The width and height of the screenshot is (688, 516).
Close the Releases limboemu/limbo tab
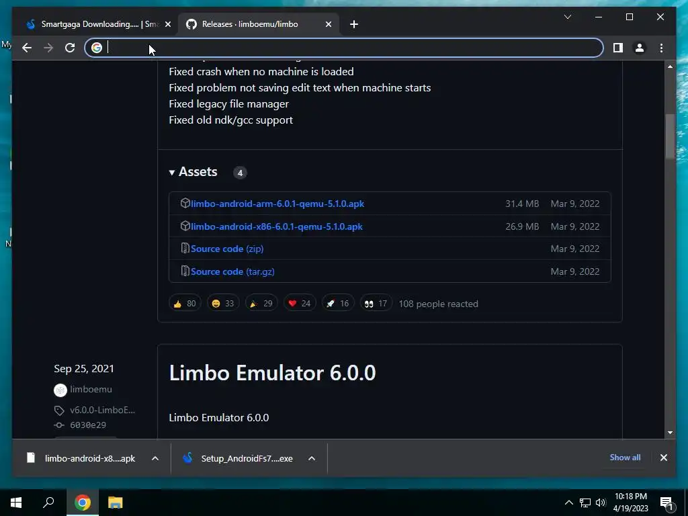(x=328, y=25)
